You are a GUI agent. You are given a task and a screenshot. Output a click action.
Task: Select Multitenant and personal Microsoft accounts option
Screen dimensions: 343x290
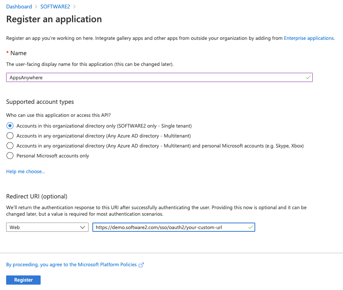(10, 146)
